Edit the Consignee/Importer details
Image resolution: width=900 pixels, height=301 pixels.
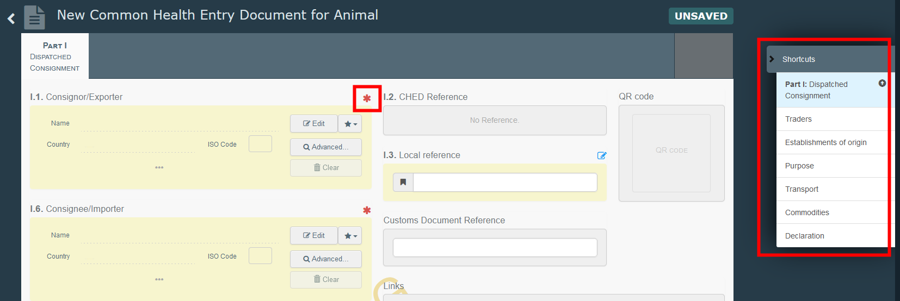point(314,236)
